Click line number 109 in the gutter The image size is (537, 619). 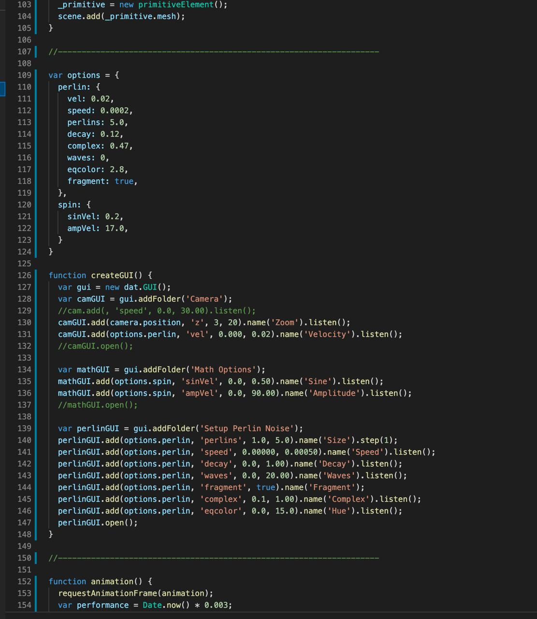click(24, 75)
